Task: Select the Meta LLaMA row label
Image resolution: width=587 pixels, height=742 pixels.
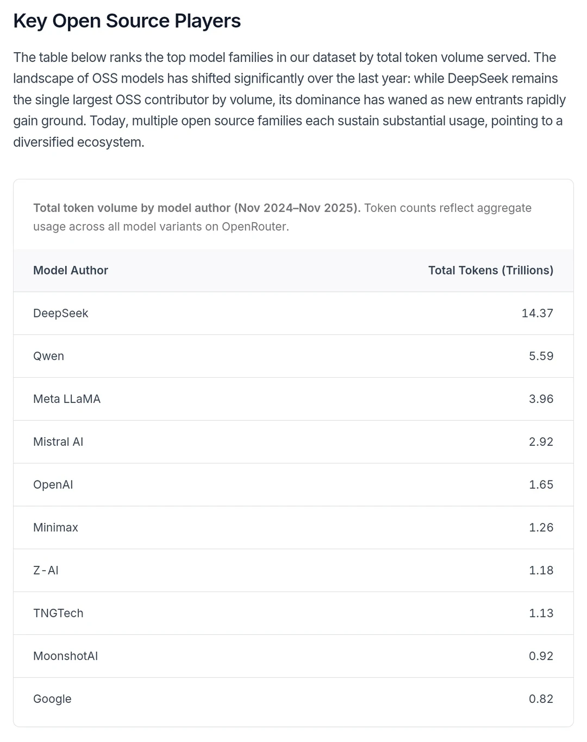Action: tap(67, 399)
